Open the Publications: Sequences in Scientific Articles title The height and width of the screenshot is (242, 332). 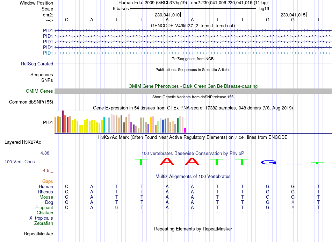pyautogui.click(x=193, y=70)
